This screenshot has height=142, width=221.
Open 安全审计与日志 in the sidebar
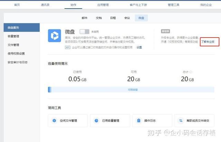[x=18, y=62]
